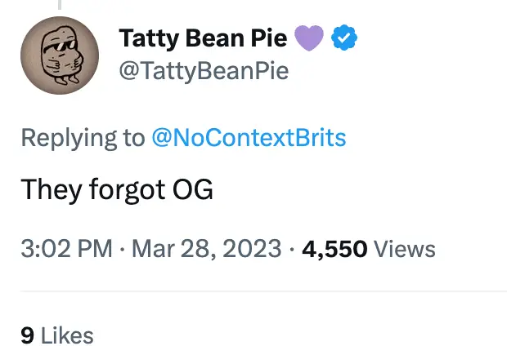Click the word "OG" in the tweet
Image resolution: width=507 pixels, height=346 pixels.
click(191, 190)
